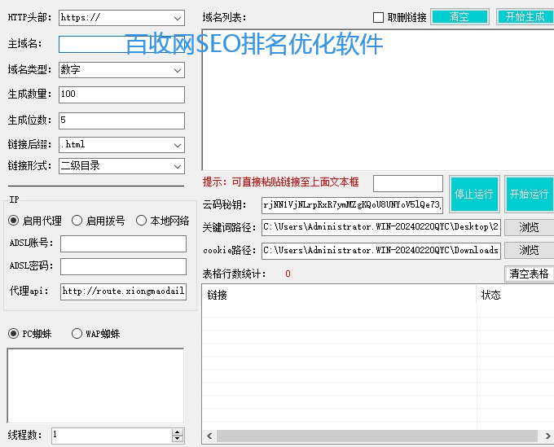Click the ADSL密码 input field

point(123,266)
